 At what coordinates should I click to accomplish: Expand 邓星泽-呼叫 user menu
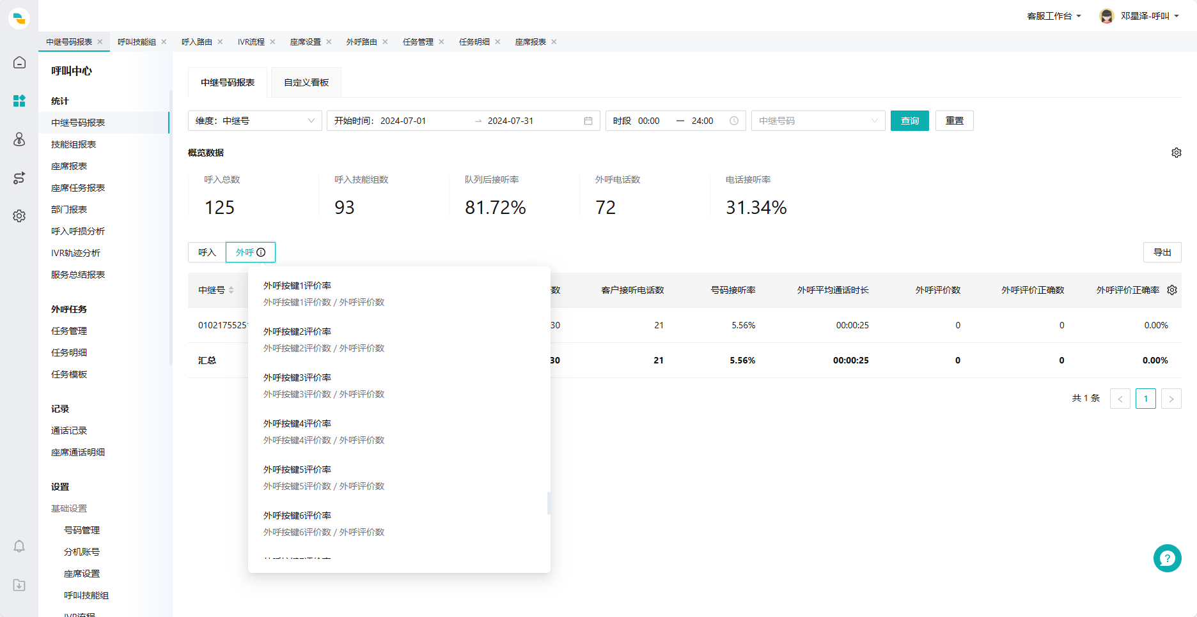pyautogui.click(x=1150, y=16)
